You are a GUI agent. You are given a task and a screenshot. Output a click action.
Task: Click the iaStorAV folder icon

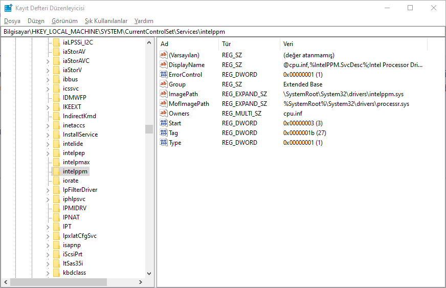click(x=56, y=52)
